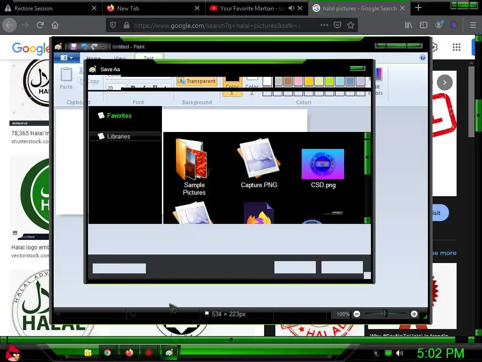Click the Save icon in Paint title bar
482x362 pixels.
pos(73,47)
